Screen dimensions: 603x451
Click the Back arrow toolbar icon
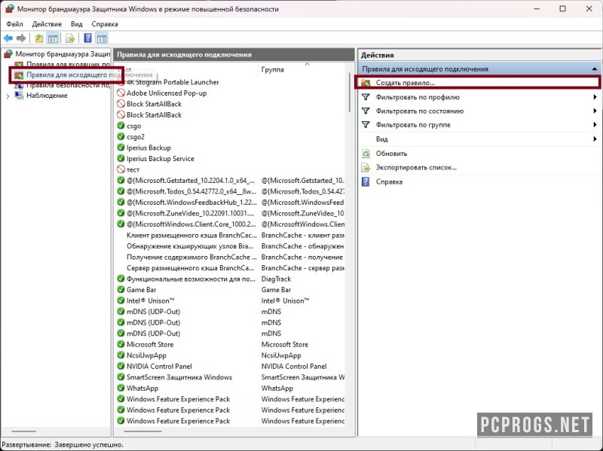[8, 38]
